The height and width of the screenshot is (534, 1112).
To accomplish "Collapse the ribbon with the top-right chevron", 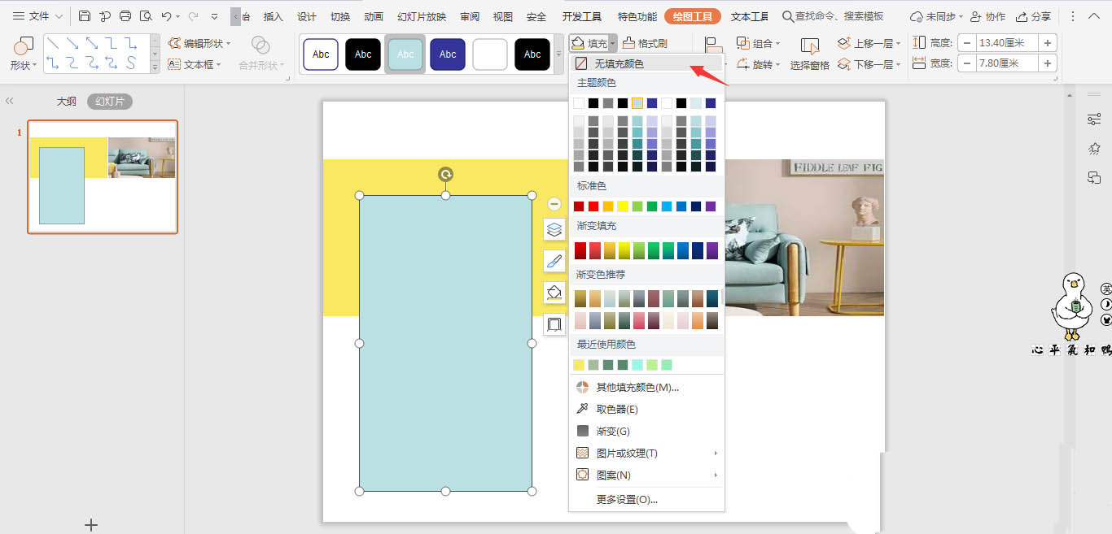I will click(x=1095, y=16).
